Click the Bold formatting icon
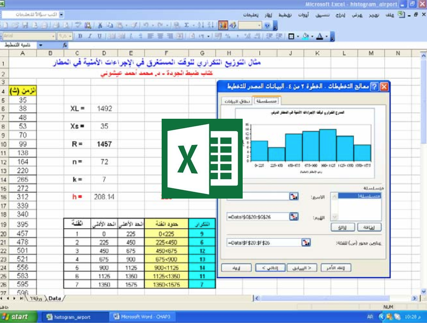The width and height of the screenshot is (427, 323). tap(80, 36)
